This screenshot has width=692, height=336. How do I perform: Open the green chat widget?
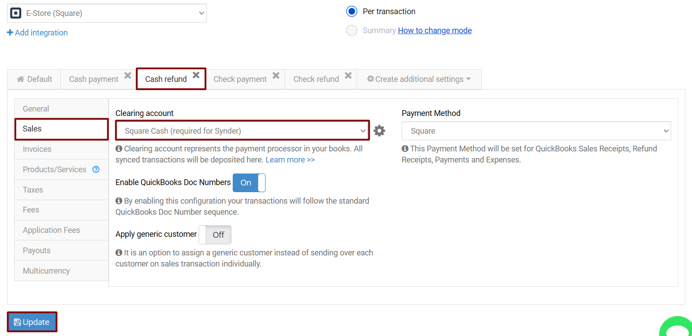pyautogui.click(x=676, y=327)
